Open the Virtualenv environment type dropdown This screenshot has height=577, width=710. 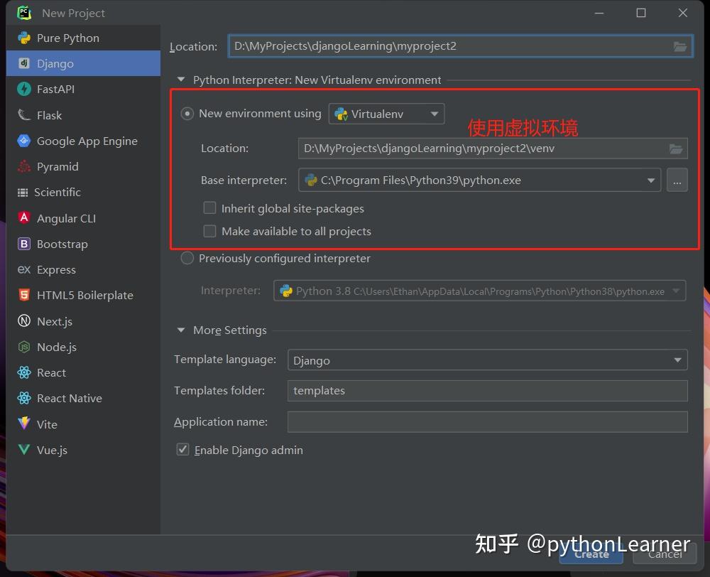tap(435, 113)
